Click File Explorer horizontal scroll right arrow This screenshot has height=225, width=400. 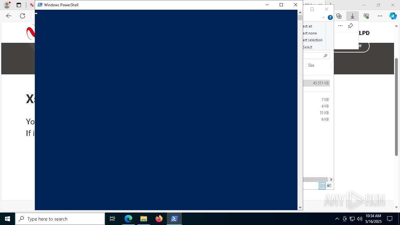pyautogui.click(x=331, y=179)
